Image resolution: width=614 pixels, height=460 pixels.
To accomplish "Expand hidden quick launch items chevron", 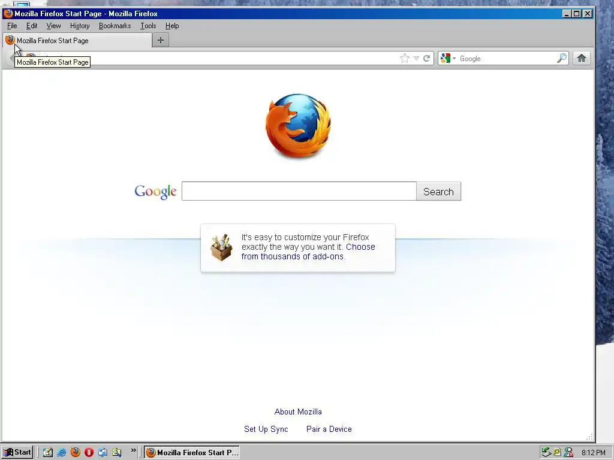I will point(134,450).
